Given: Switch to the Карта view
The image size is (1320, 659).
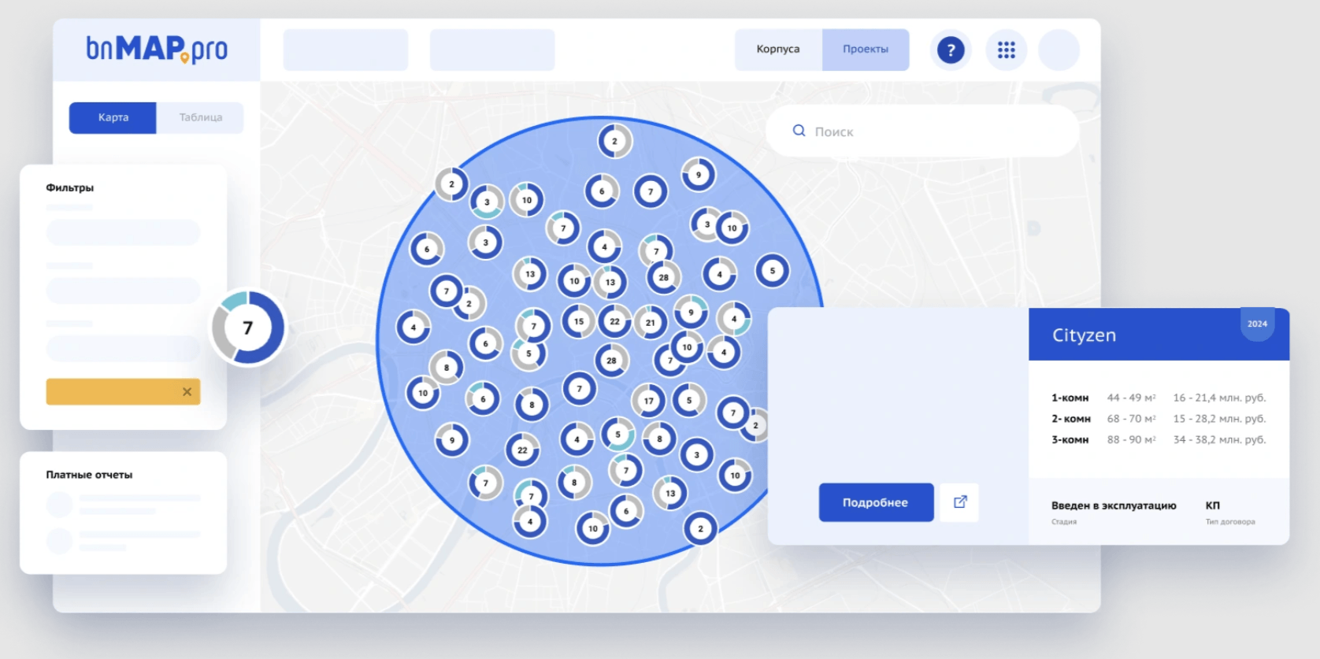Looking at the screenshot, I should pos(113,117).
